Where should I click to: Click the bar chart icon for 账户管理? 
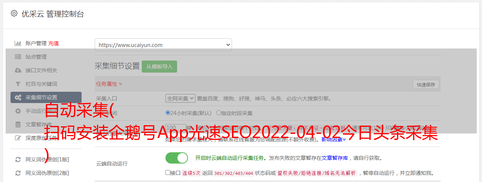18,43
